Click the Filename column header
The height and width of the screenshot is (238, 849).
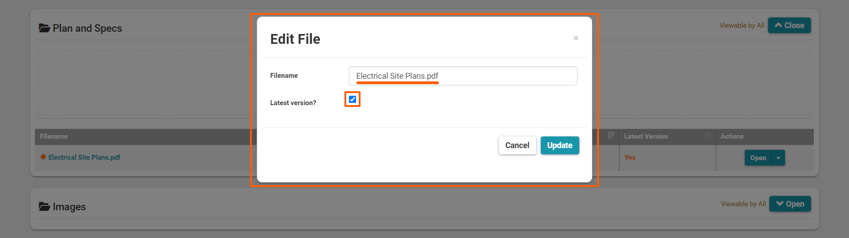tap(54, 136)
